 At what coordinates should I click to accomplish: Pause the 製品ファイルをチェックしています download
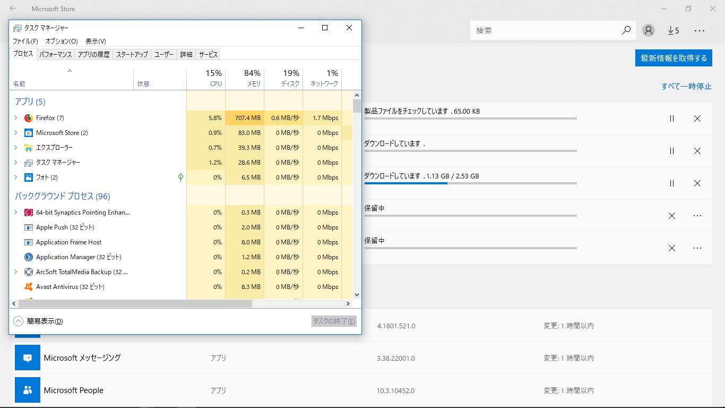click(672, 118)
